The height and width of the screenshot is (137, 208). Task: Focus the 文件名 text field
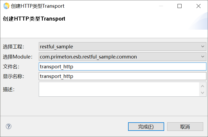122,66
